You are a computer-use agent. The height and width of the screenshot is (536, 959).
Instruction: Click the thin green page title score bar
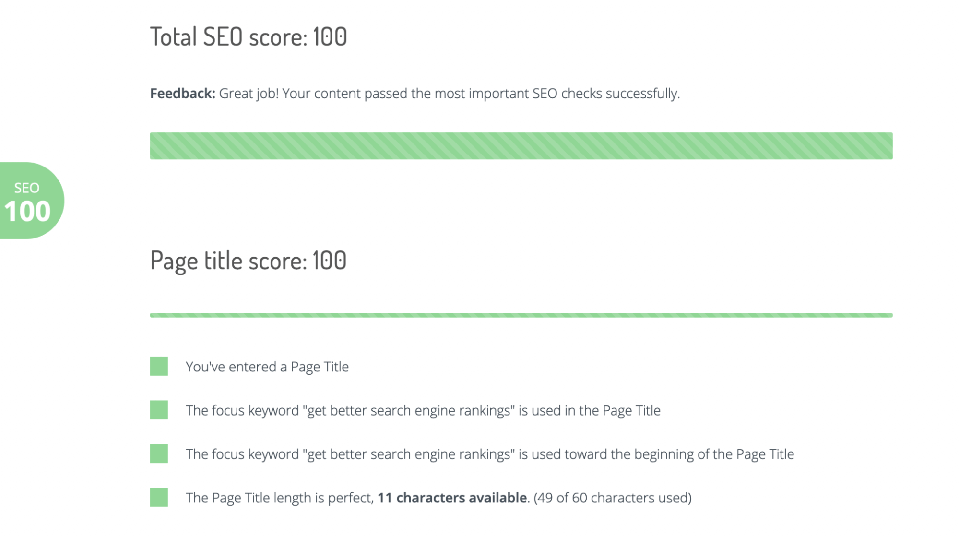[521, 315]
